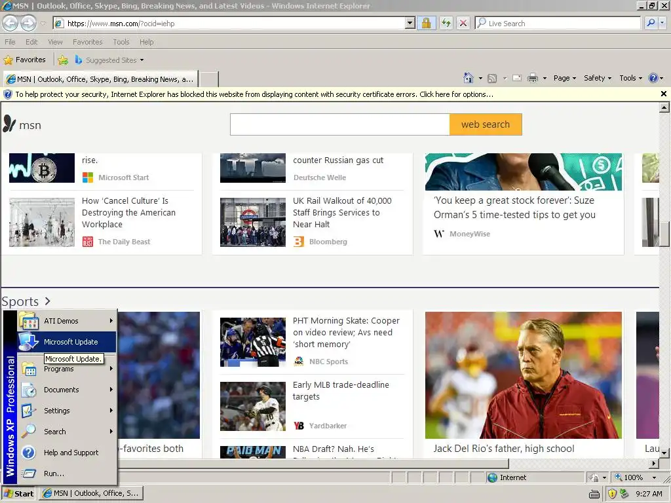The width and height of the screenshot is (671, 503).
Task: Expand Suggested Sites dropdown
Action: [x=142, y=60]
